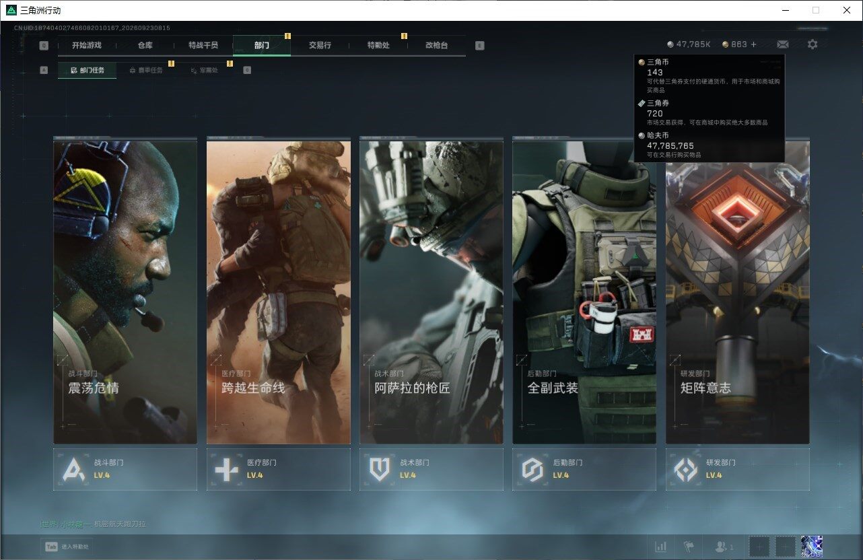The image size is (863, 560).
Task: Open the 军需处 sub-tab
Action: (204, 70)
